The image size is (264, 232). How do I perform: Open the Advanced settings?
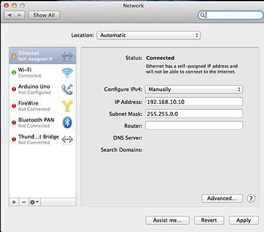222,199
